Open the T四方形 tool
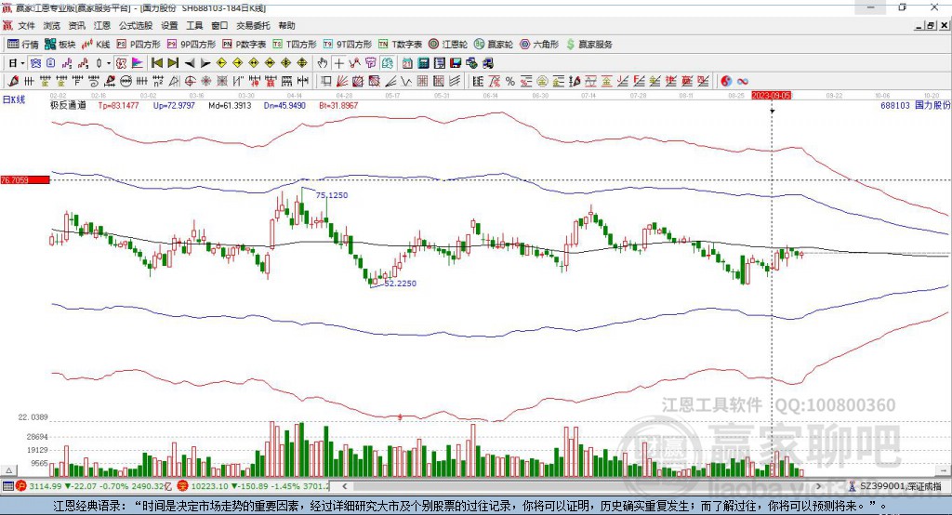 click(295, 45)
